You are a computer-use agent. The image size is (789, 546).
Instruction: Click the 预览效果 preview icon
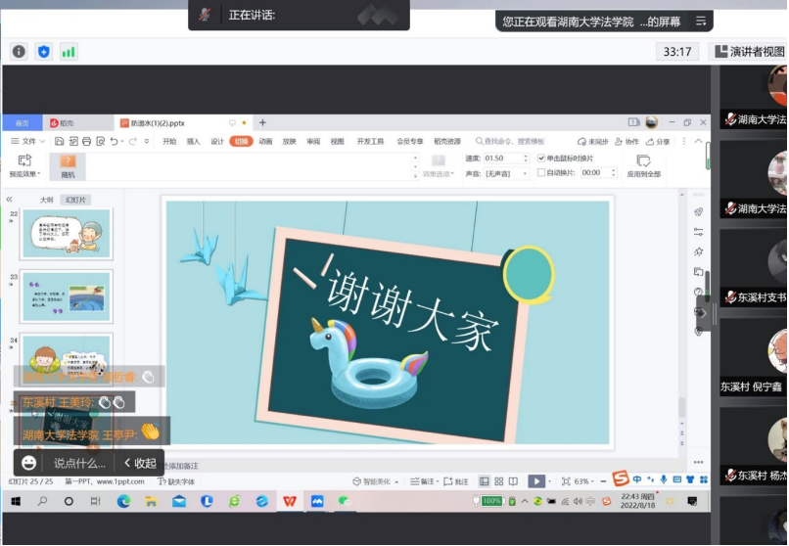coord(24,164)
